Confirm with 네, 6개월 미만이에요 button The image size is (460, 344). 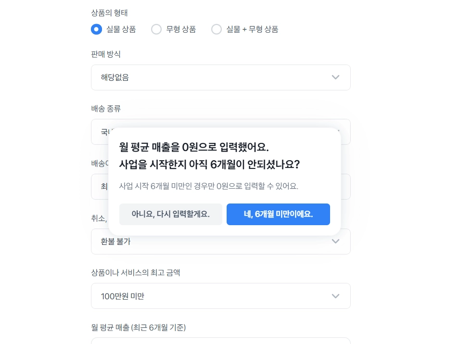tap(278, 215)
